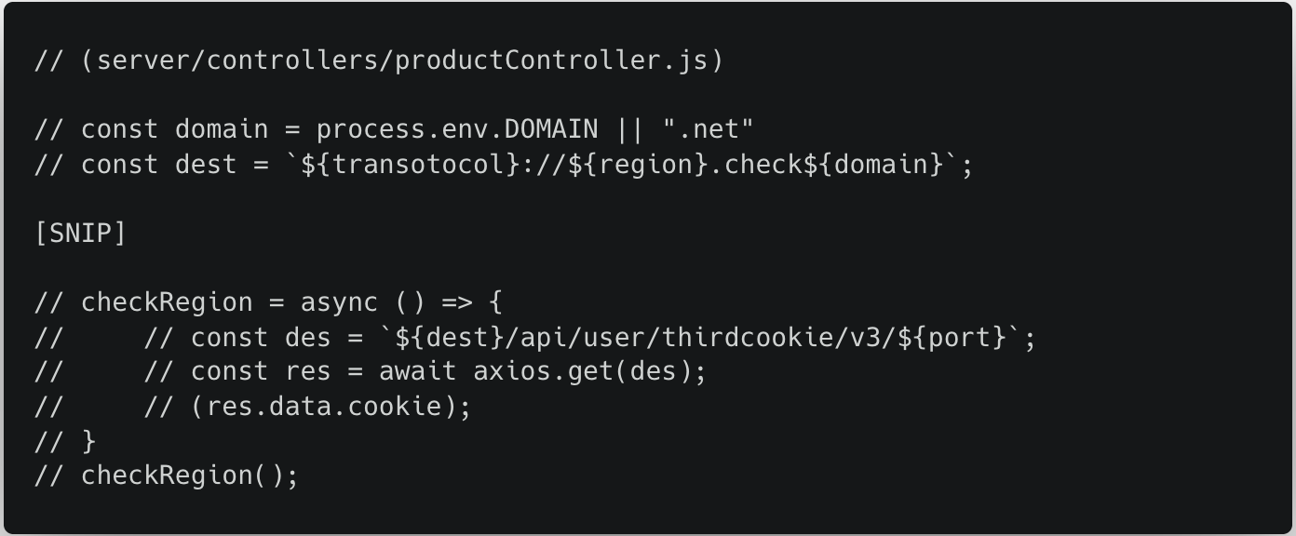Click the [SNIP] marker line
The width and height of the screenshot is (1296, 536).
[80, 234]
